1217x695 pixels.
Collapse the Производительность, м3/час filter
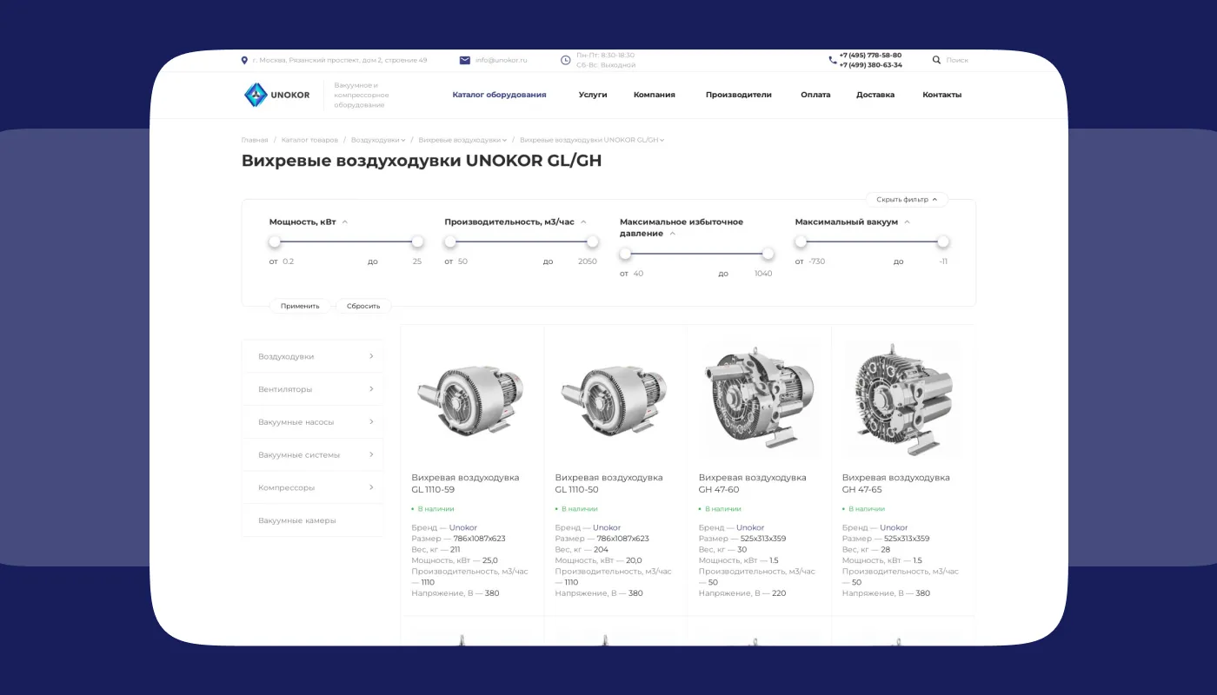point(583,222)
